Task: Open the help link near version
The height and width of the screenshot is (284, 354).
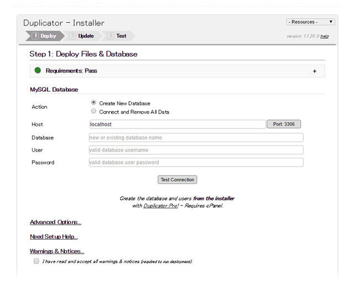Action: coord(325,37)
